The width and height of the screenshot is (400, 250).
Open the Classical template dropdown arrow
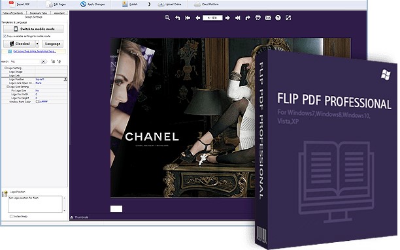37,44
